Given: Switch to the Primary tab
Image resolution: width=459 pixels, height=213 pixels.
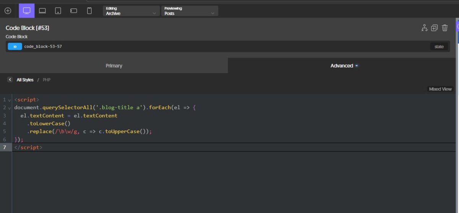Looking at the screenshot, I should [x=114, y=66].
